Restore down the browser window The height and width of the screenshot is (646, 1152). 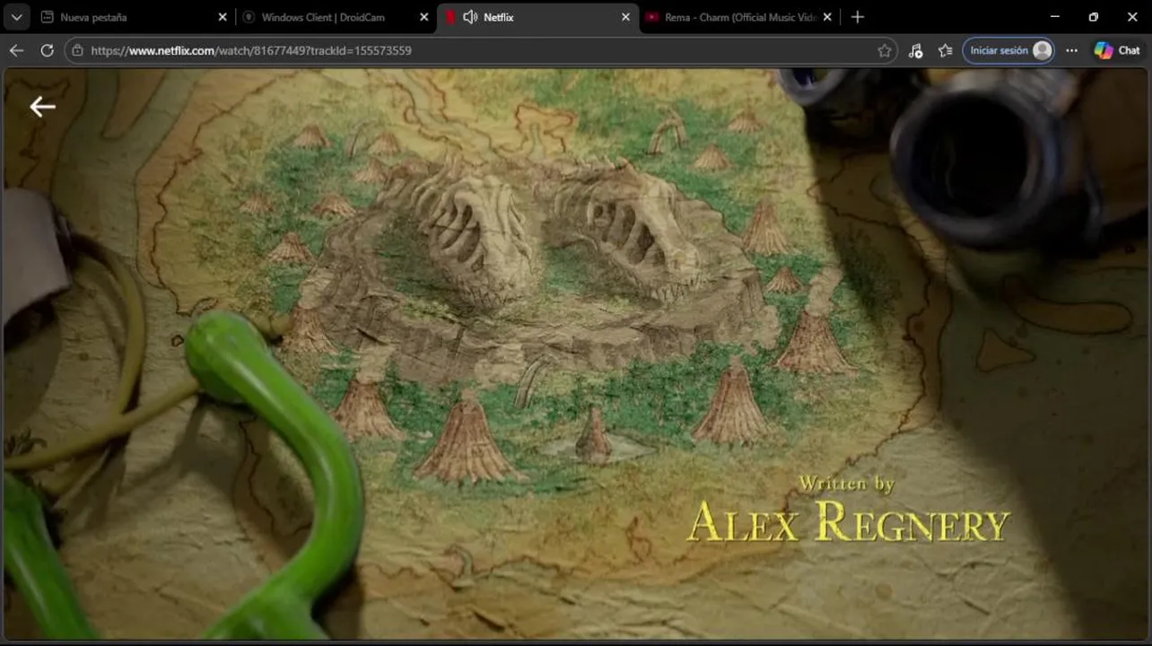1094,17
